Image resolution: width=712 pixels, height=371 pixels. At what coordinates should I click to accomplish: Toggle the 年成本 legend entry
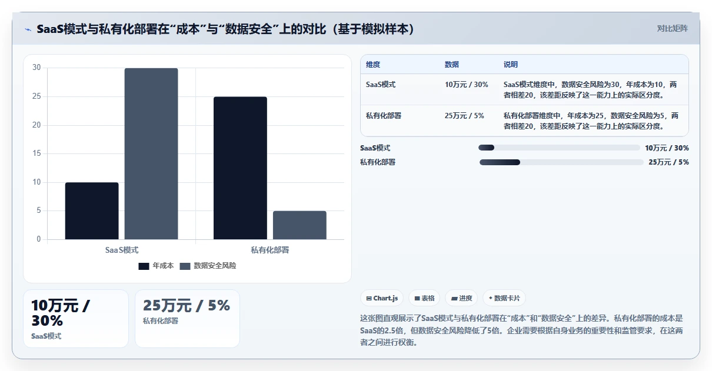coord(156,266)
